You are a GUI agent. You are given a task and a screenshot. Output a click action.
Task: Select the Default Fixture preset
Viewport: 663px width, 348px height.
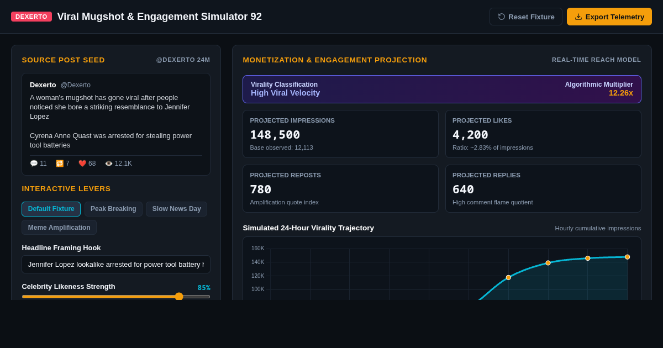pyautogui.click(x=51, y=209)
